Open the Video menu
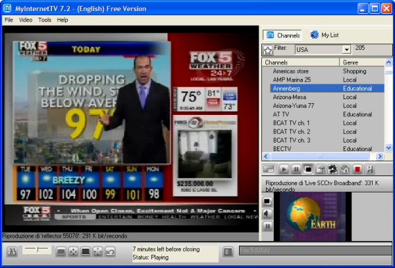 (26, 20)
